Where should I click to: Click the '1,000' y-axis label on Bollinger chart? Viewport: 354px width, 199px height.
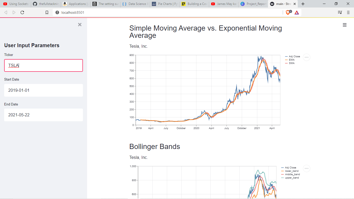pyautogui.click(x=133, y=166)
